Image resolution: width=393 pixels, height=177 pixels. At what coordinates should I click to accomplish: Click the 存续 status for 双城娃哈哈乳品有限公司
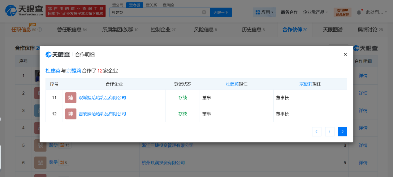pyautogui.click(x=183, y=98)
